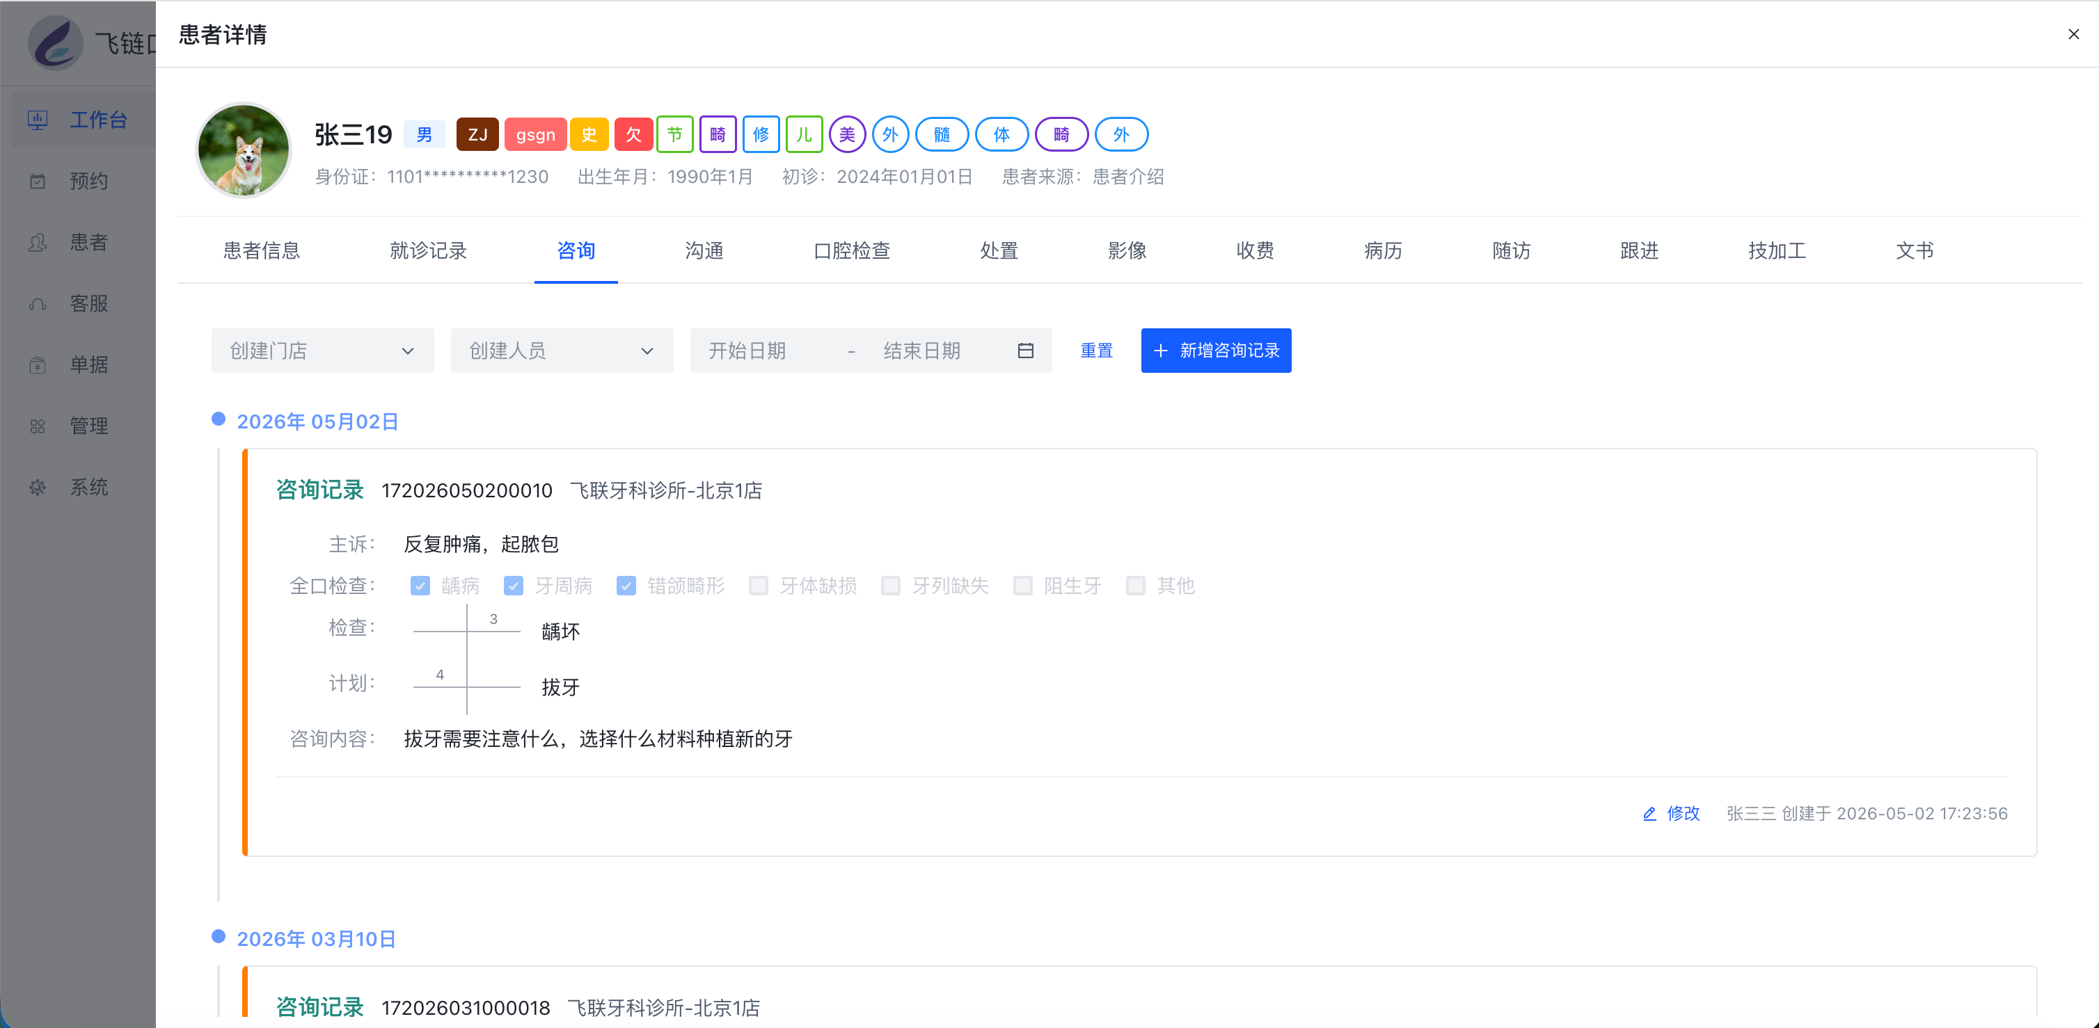
Task: Toggle the 错颌畸形 checkbox
Action: pyautogui.click(x=626, y=586)
